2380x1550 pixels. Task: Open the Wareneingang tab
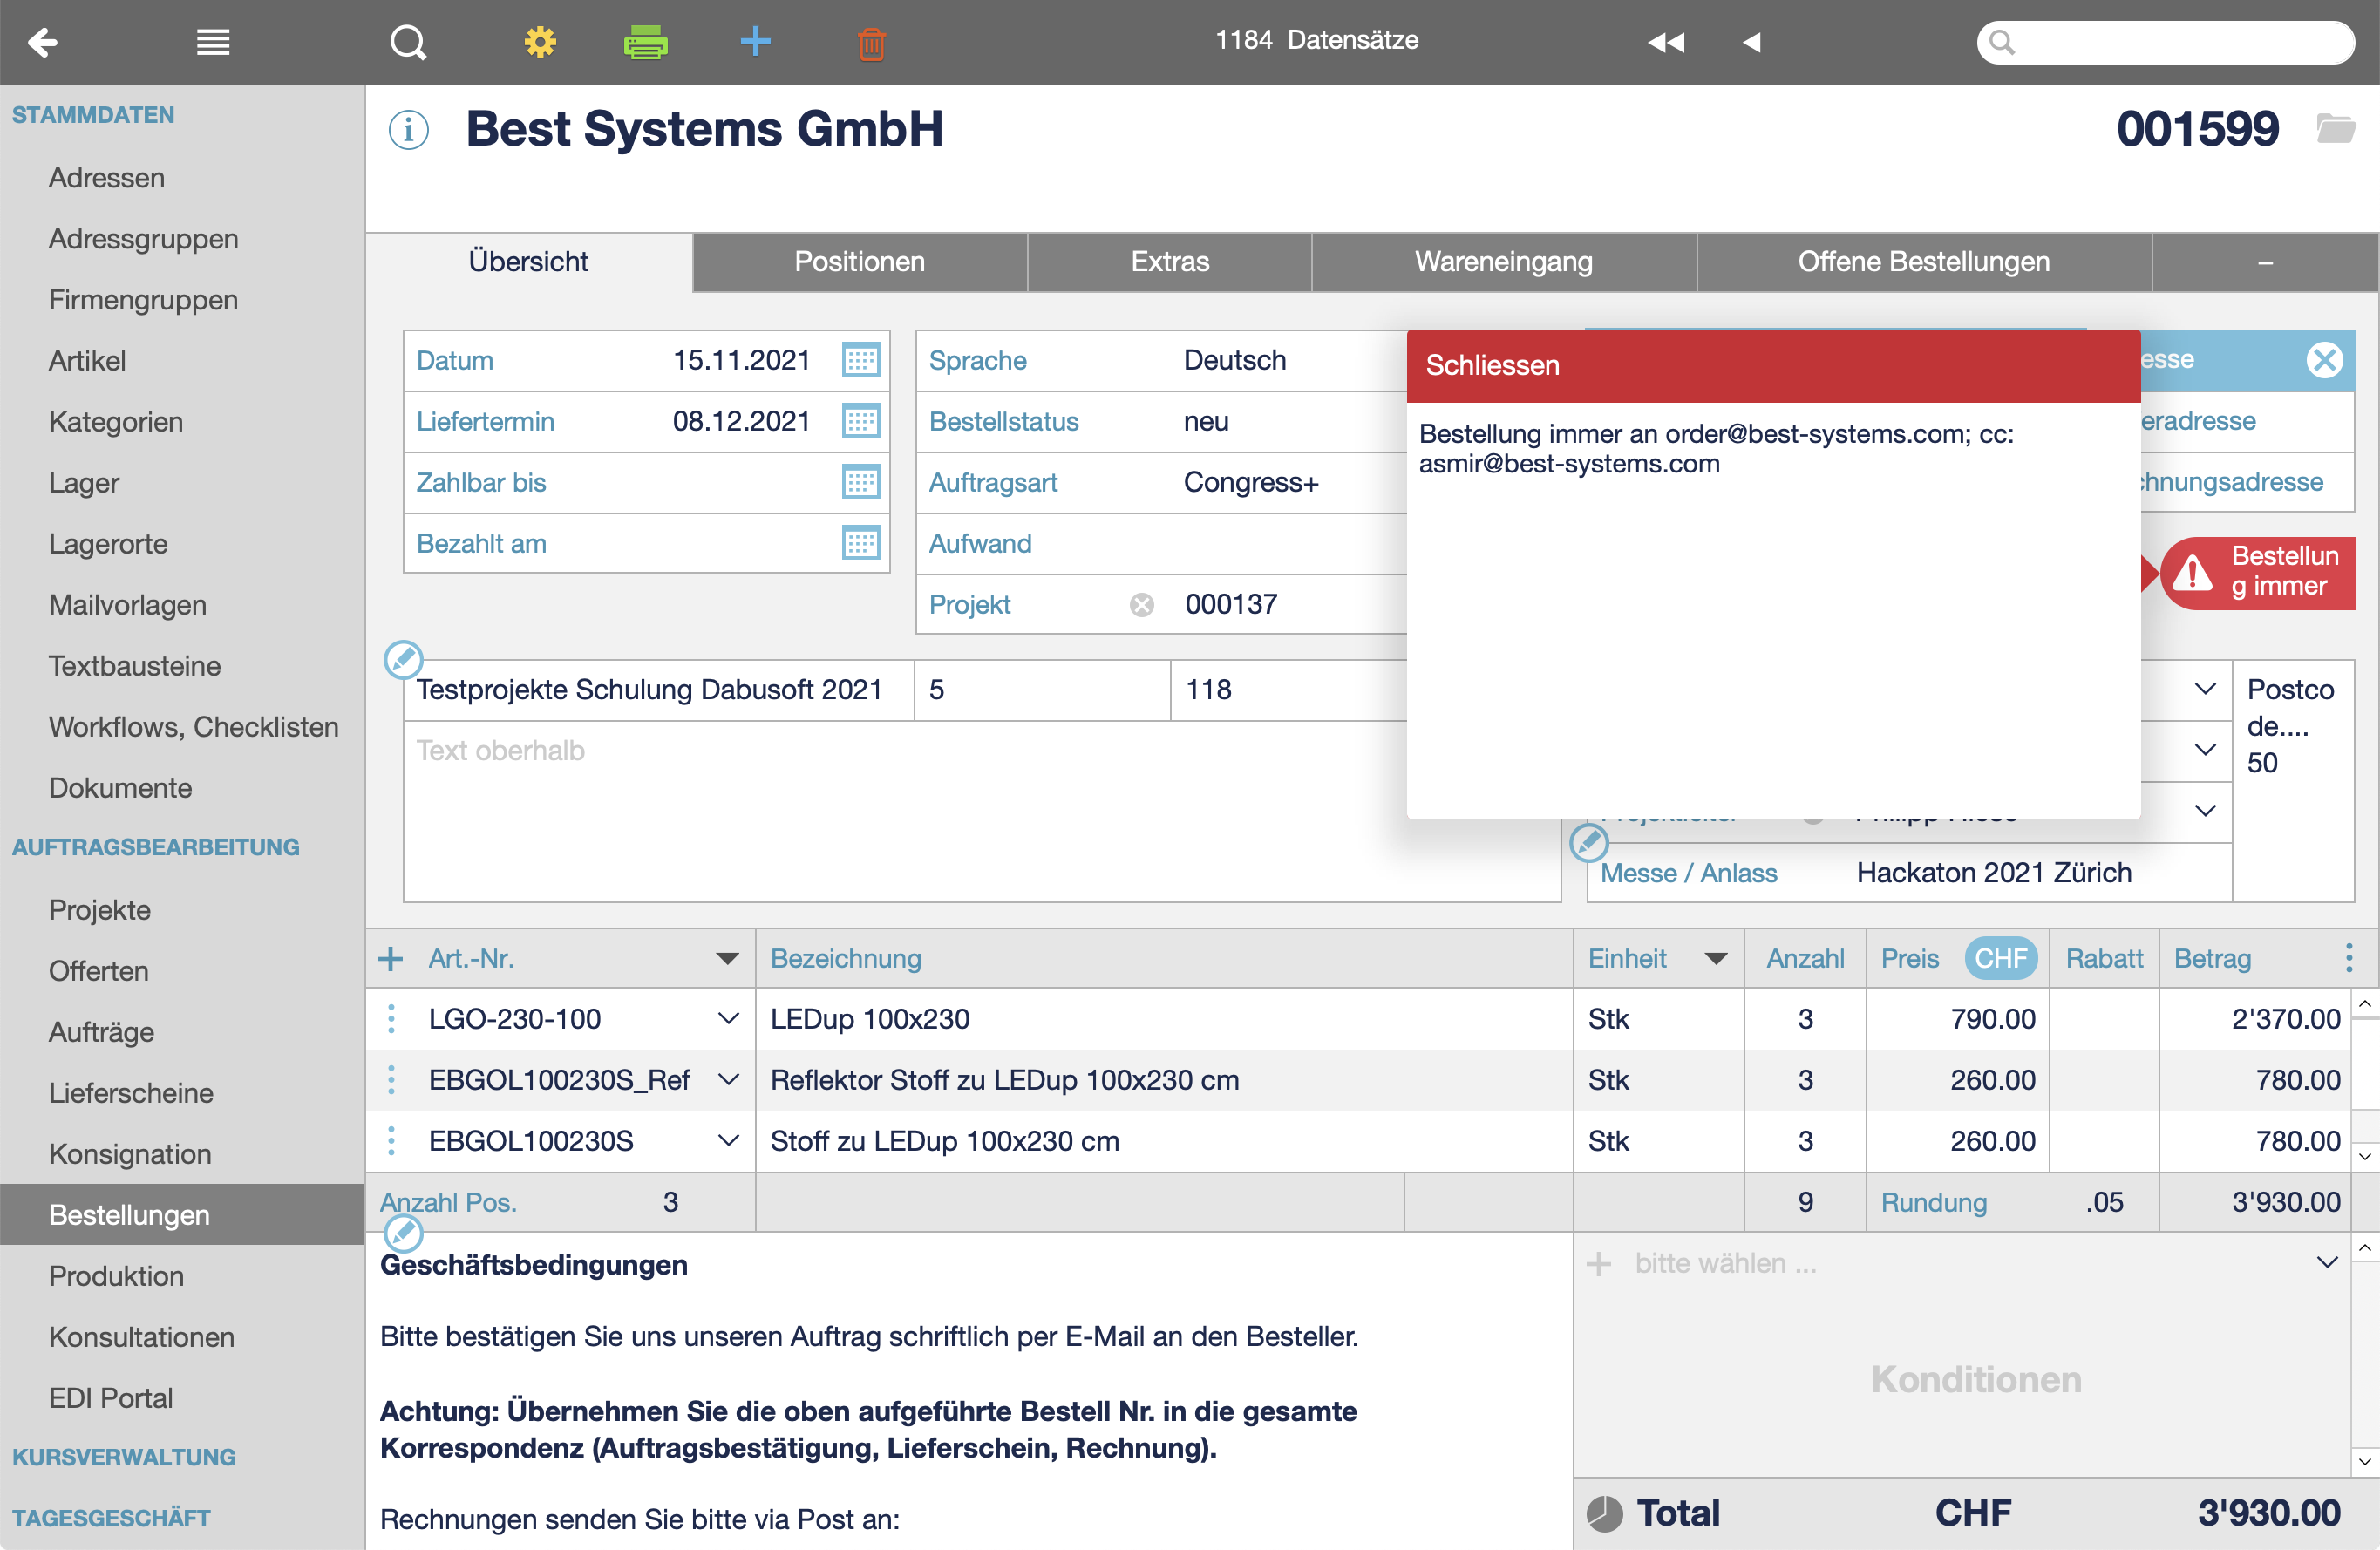(1504, 262)
